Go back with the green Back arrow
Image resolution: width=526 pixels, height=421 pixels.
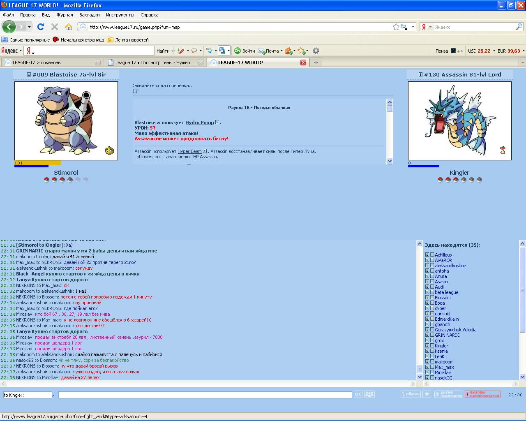pos(9,27)
